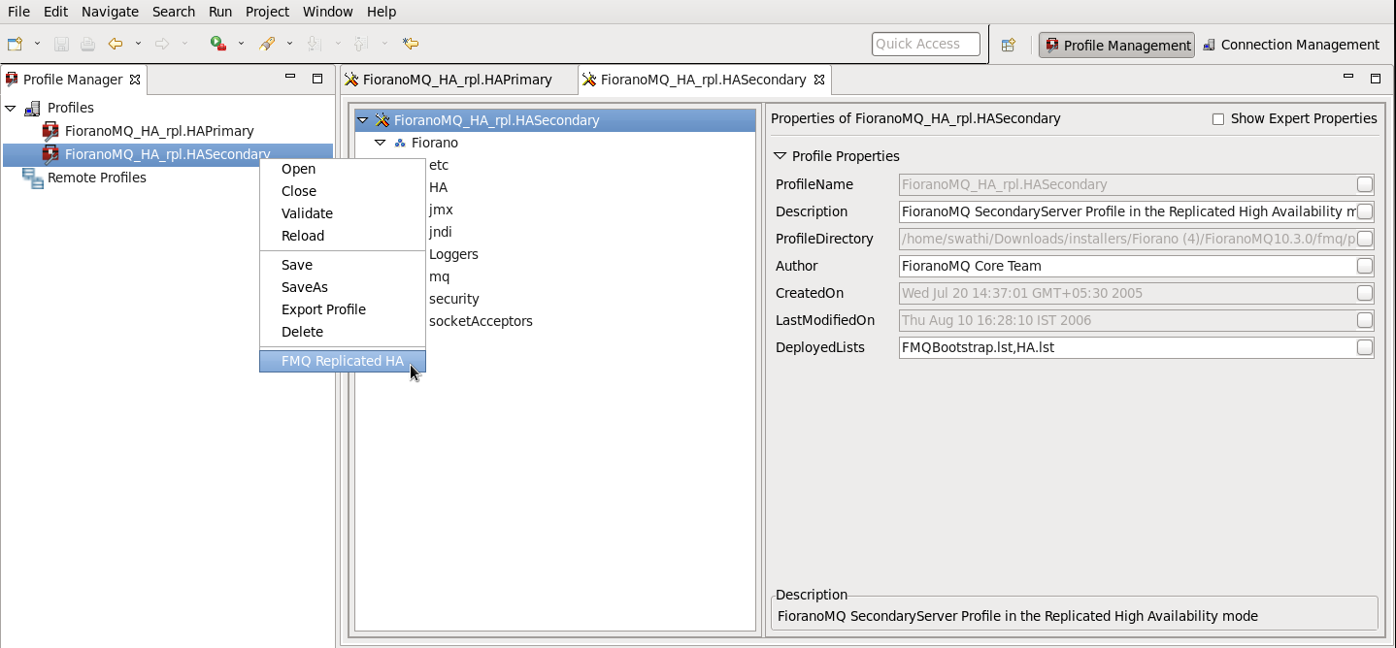Viewport: 1396px width, 648px height.
Task: Minimize the Profile Manager panel
Action: pos(289,78)
